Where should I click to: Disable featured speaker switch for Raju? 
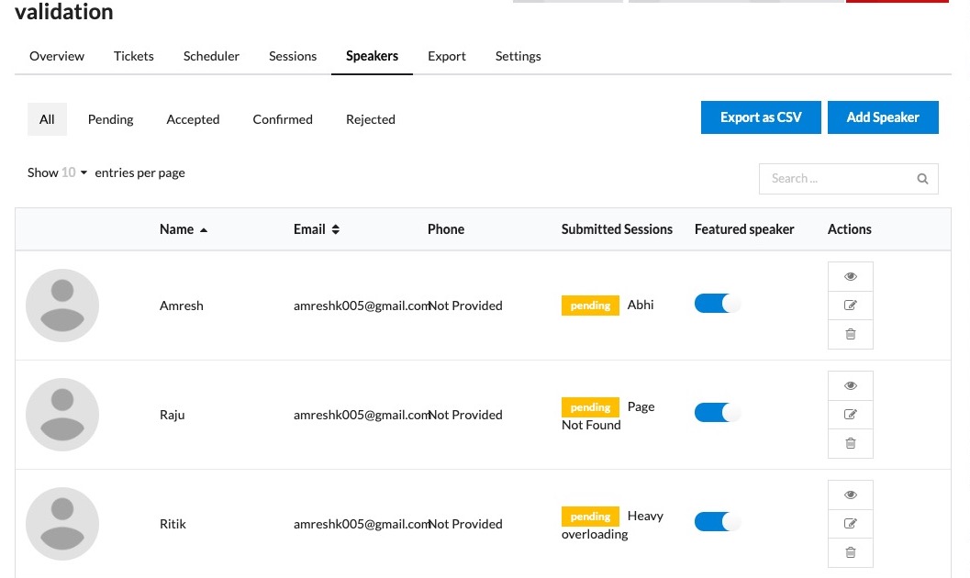[717, 413]
